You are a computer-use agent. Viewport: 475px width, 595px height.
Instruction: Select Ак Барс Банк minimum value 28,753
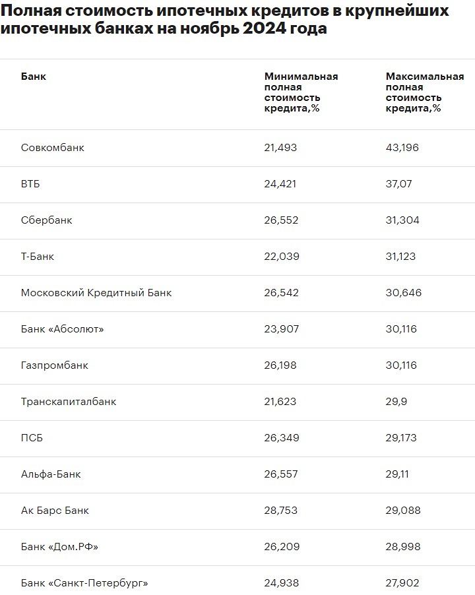[281, 511]
